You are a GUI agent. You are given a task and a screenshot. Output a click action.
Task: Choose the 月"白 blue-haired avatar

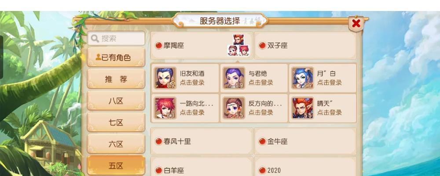[x=303, y=78]
